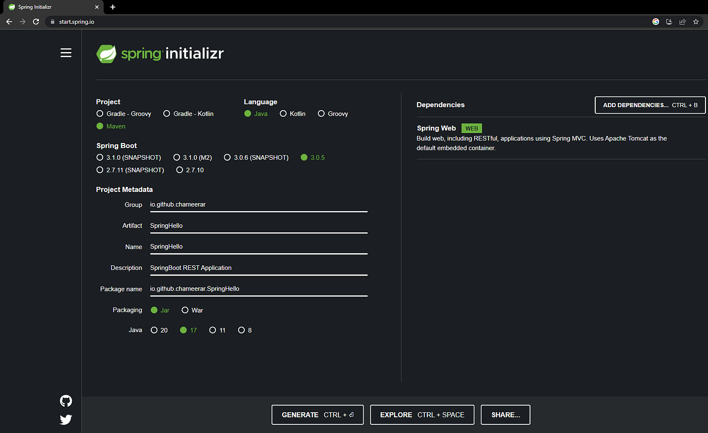Choose Java language option

(x=256, y=114)
